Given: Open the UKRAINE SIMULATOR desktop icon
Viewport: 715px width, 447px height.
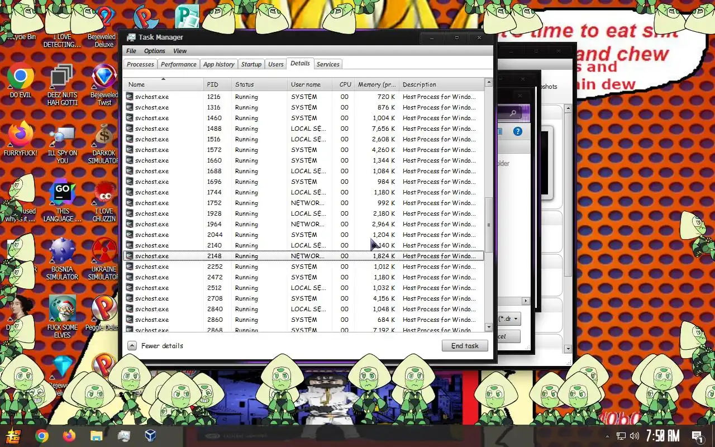Looking at the screenshot, I should (x=104, y=259).
